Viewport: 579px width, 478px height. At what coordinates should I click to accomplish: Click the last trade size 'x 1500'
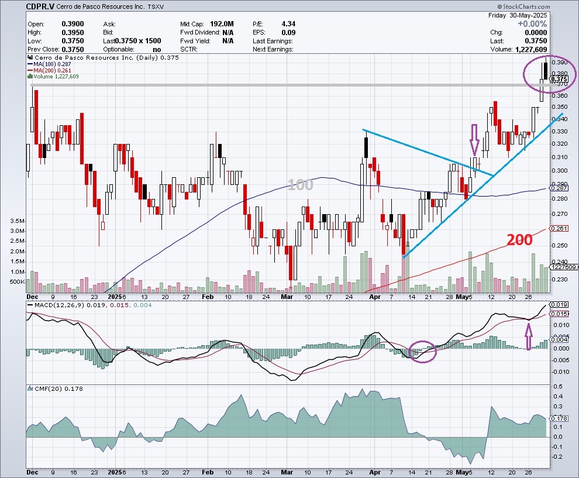150,41
